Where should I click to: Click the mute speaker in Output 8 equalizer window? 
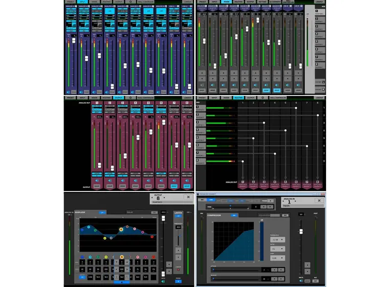click(163, 281)
